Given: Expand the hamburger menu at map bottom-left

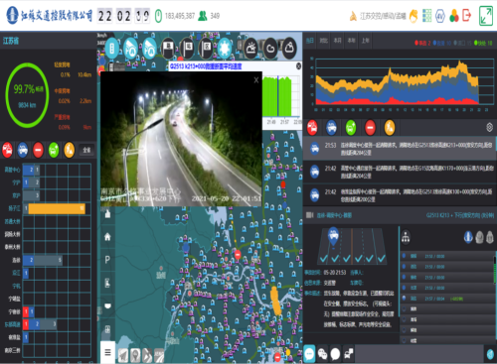Looking at the screenshot, I should click(x=107, y=352).
